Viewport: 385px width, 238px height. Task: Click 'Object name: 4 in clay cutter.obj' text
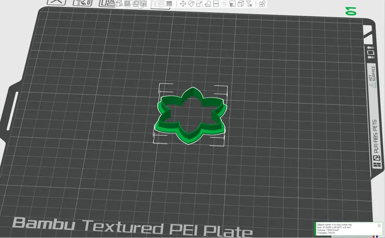pos(334,225)
